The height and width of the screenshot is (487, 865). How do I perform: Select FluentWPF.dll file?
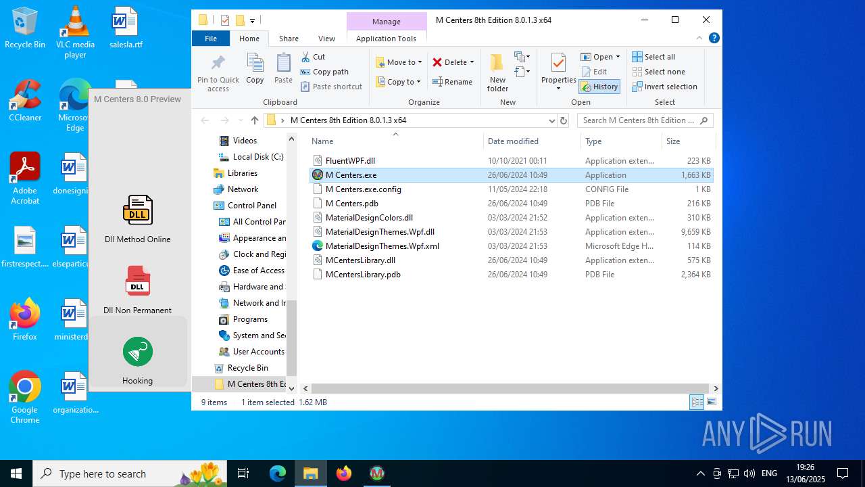[512, 161]
